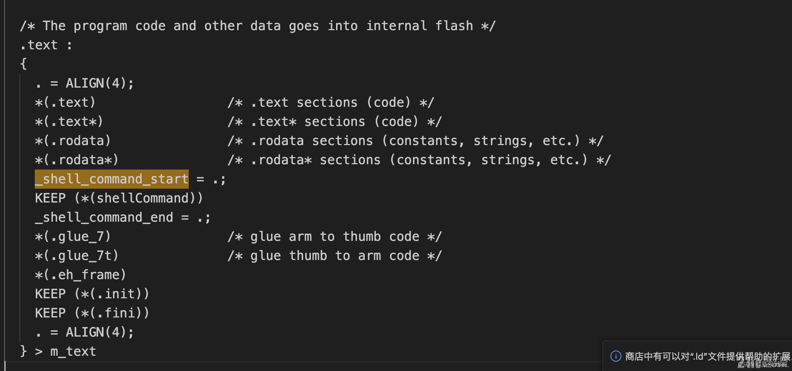Click the glue arm to thumb code comment

(x=335, y=237)
